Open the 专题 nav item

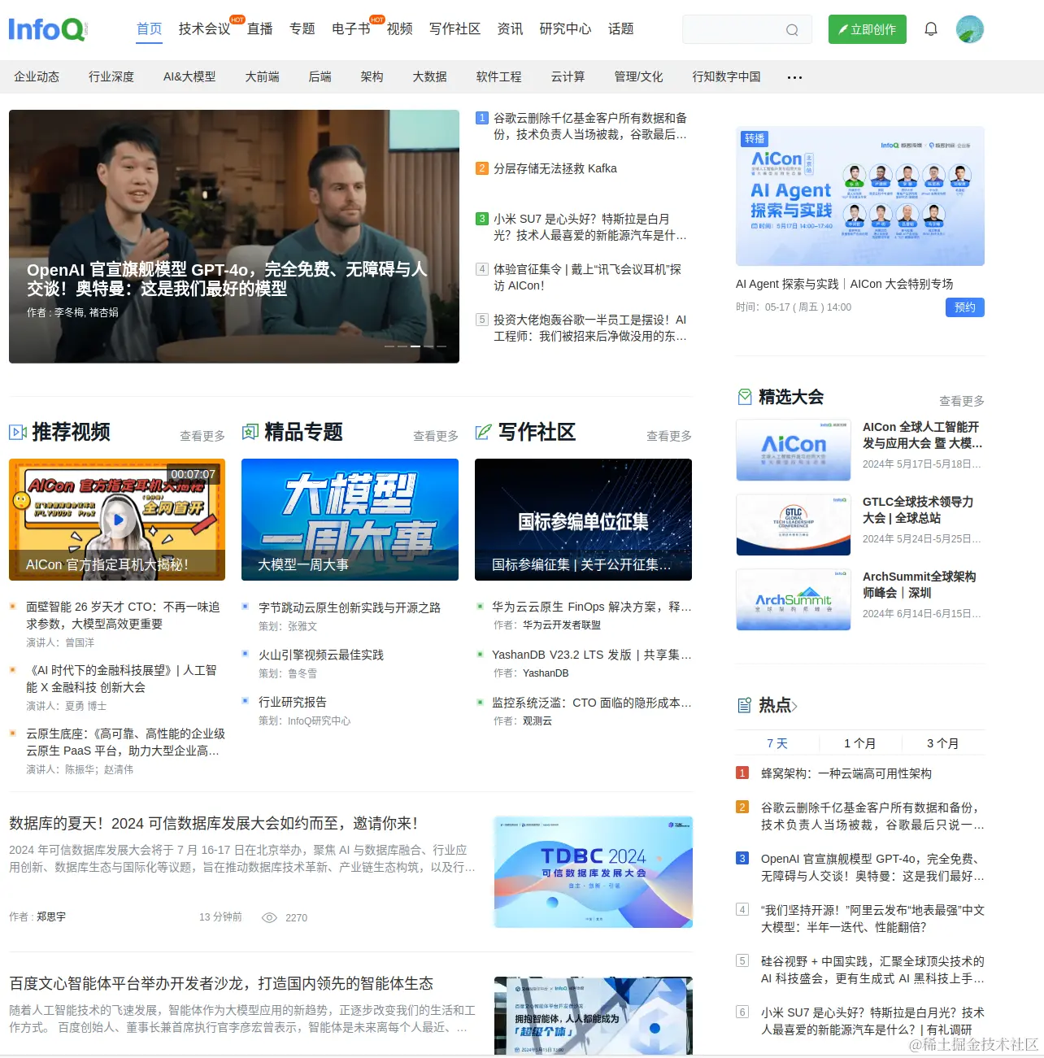tap(302, 29)
